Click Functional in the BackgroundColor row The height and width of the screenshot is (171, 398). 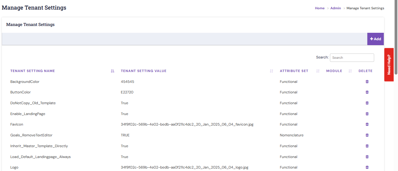coord(288,82)
